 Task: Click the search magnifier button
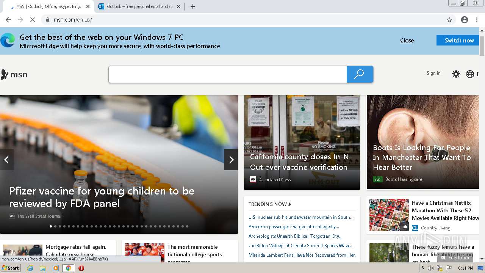[x=360, y=74]
